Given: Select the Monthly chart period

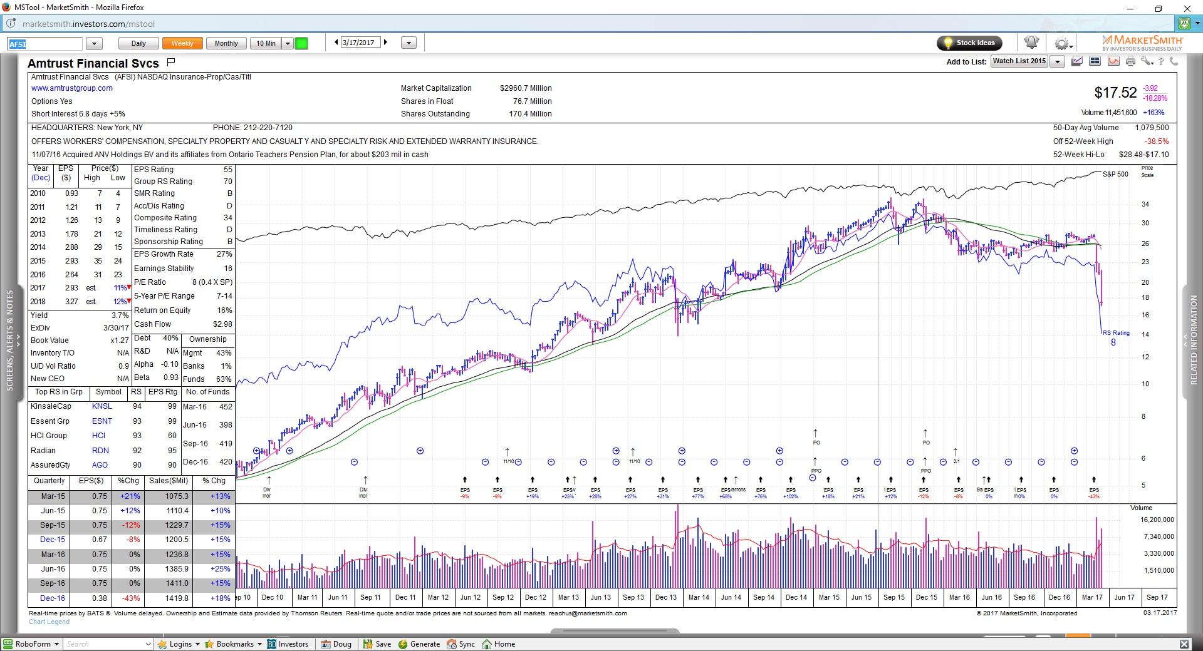Looking at the screenshot, I should point(226,43).
